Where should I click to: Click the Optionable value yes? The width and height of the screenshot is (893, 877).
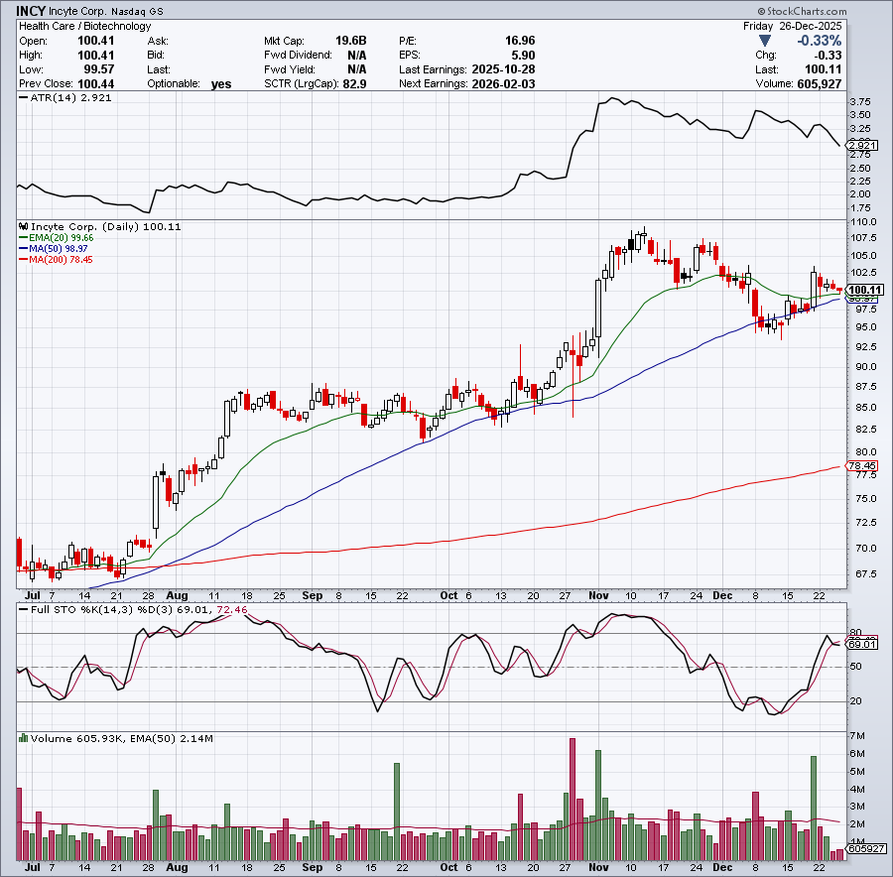point(221,83)
